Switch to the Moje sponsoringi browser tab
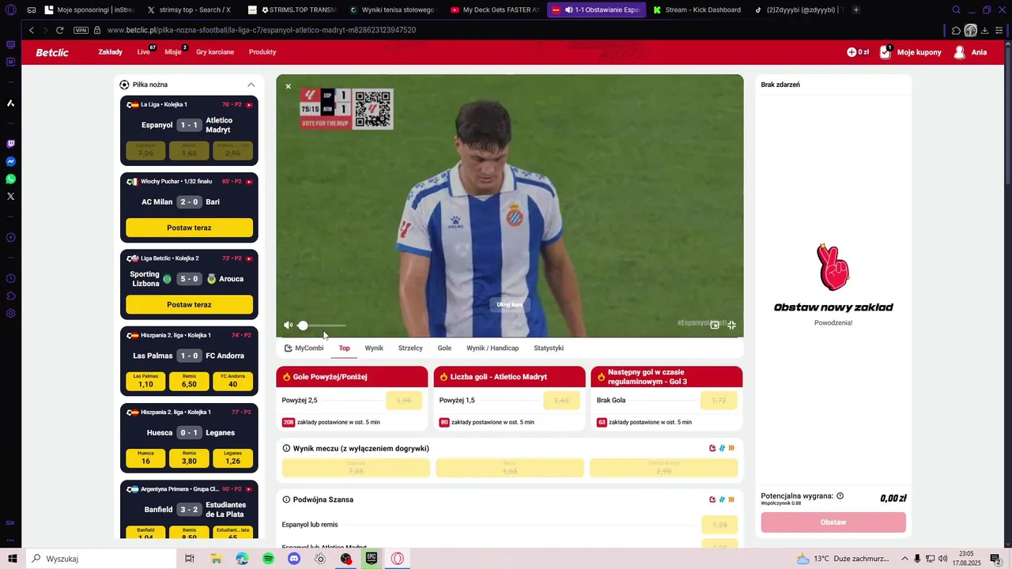 tap(89, 9)
